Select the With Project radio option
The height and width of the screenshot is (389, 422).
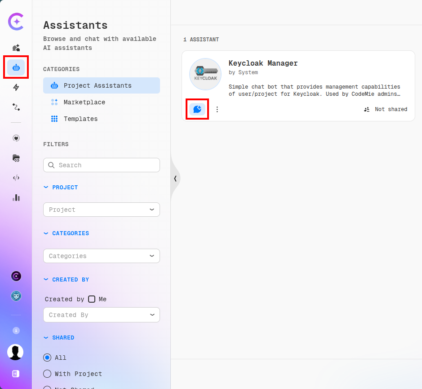47,374
